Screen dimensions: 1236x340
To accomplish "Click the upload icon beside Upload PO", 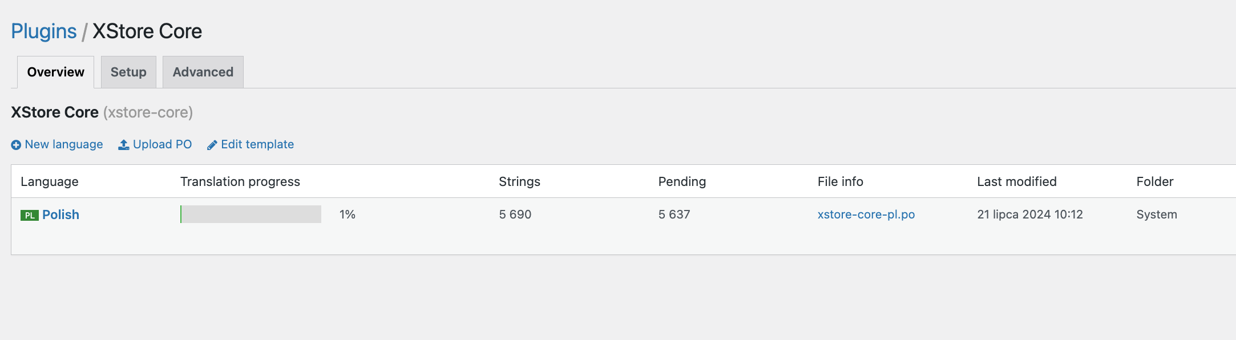I will [123, 145].
